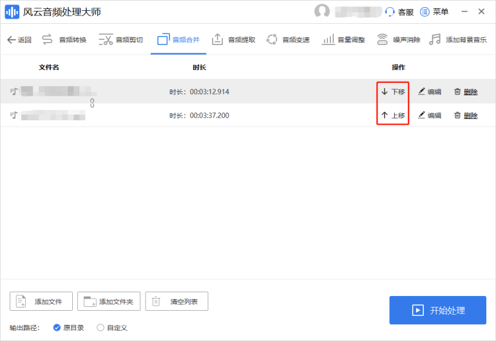Click the up arrow icon in second row
The width and height of the screenshot is (496, 341).
(x=385, y=115)
